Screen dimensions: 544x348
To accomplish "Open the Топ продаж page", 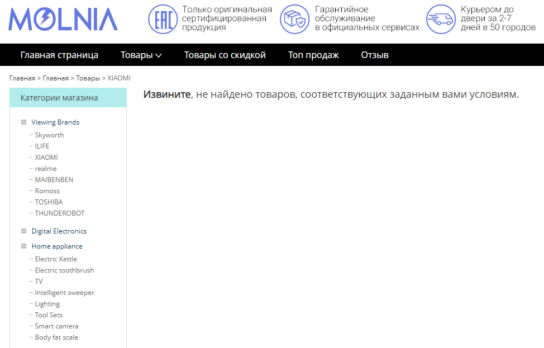I will [x=313, y=55].
